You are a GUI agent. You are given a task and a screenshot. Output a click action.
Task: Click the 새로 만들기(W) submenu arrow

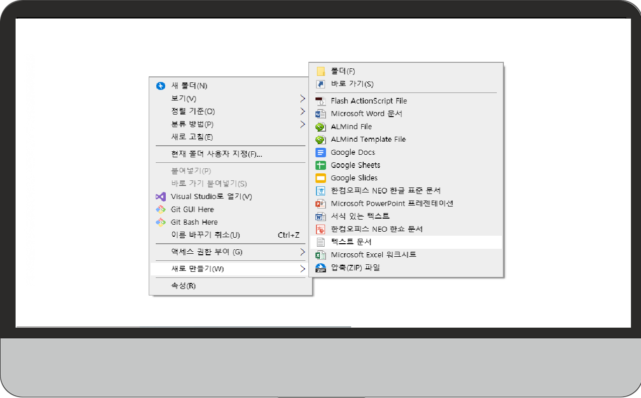click(302, 269)
